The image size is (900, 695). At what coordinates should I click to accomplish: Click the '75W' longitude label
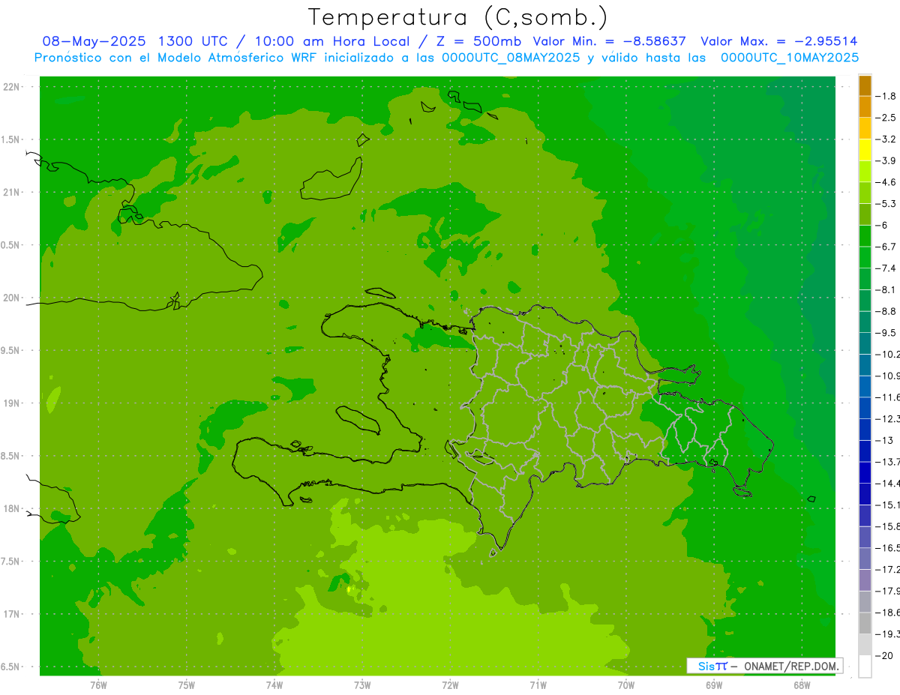187,685
